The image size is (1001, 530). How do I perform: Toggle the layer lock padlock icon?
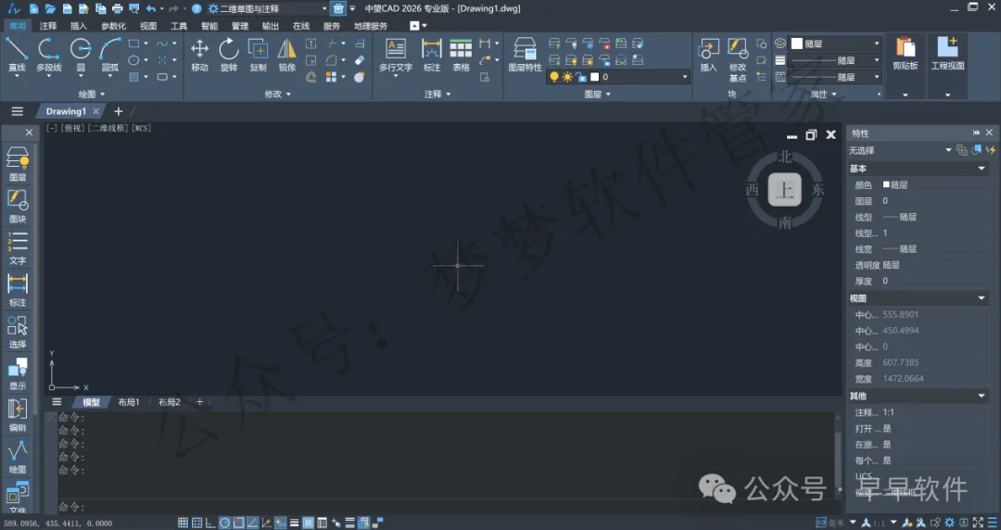tap(581, 77)
